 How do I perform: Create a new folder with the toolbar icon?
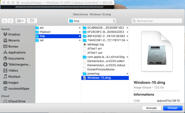click(x=32, y=21)
